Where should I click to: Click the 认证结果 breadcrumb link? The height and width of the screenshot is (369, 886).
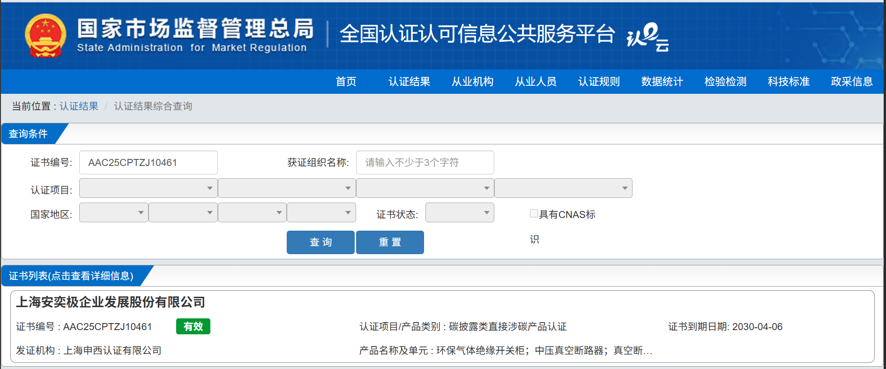79,106
